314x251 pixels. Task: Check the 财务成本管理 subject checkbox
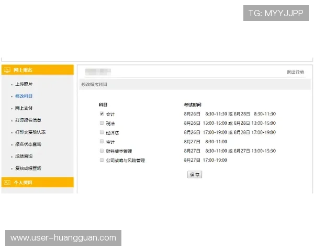pyautogui.click(x=102, y=151)
